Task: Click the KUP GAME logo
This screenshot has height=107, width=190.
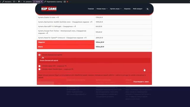Action: coord(49,9)
